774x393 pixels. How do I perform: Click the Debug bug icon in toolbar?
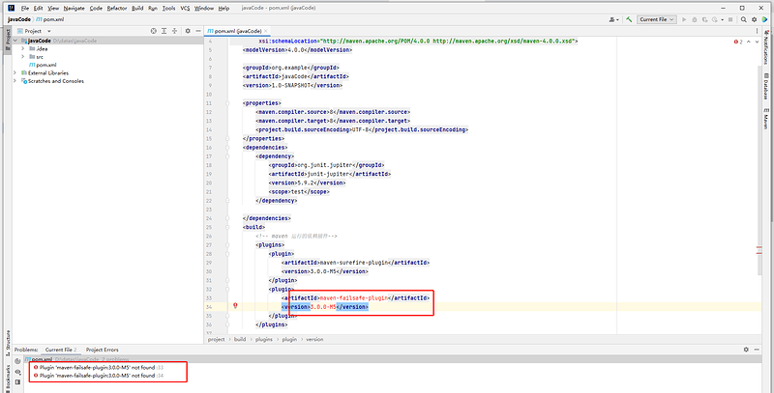pyautogui.click(x=695, y=19)
